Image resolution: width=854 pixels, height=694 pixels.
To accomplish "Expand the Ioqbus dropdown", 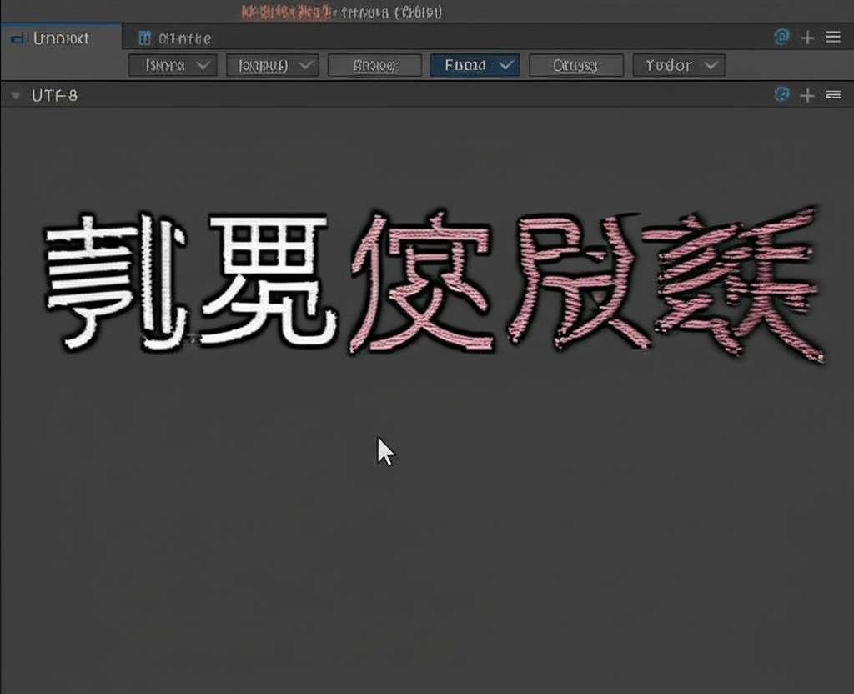I will pos(272,65).
